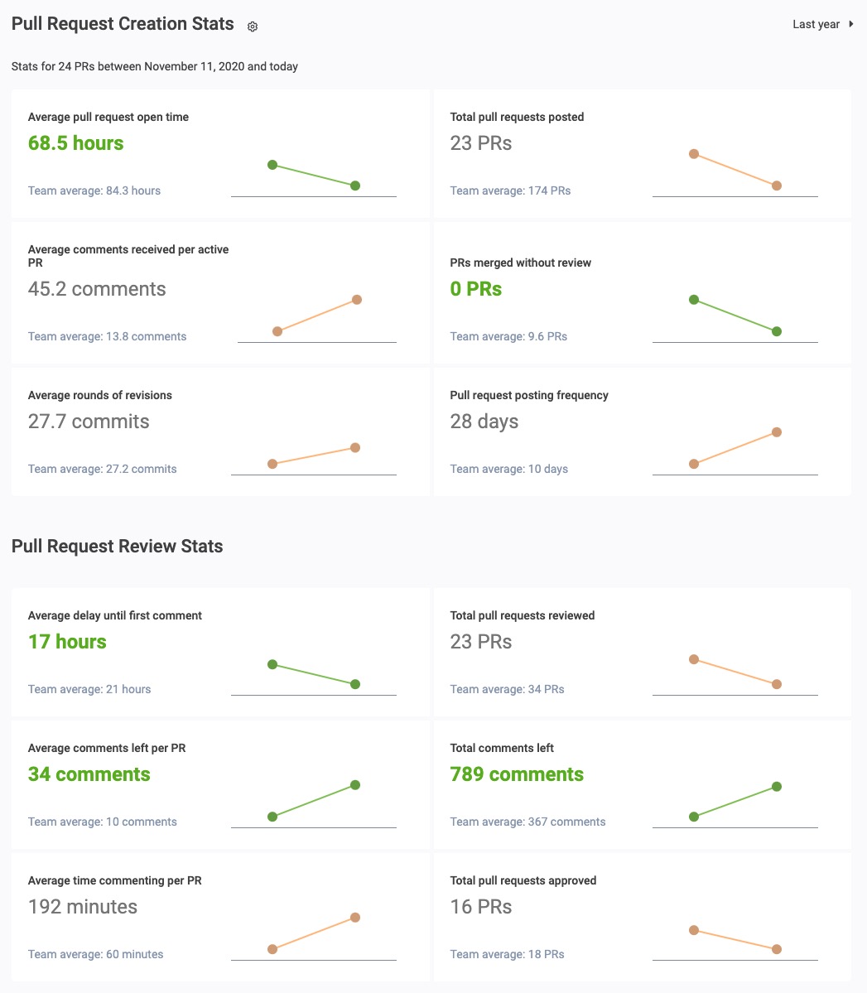Click the first data point on PRs posted sparkline
Screen dimensions: 867x993
point(694,154)
